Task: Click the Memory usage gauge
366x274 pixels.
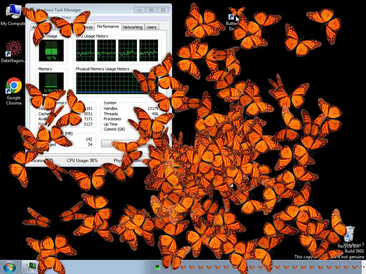Action: pos(51,82)
